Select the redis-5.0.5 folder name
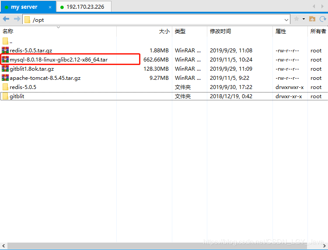The image size is (328, 250). tap(23, 87)
